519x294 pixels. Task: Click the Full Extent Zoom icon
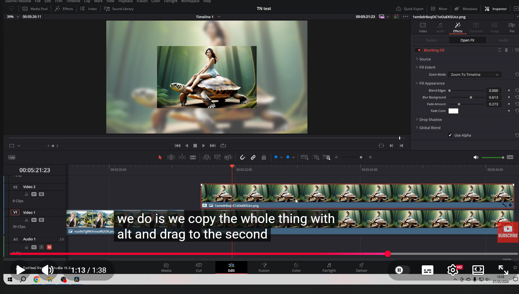pyautogui.click(x=305, y=157)
